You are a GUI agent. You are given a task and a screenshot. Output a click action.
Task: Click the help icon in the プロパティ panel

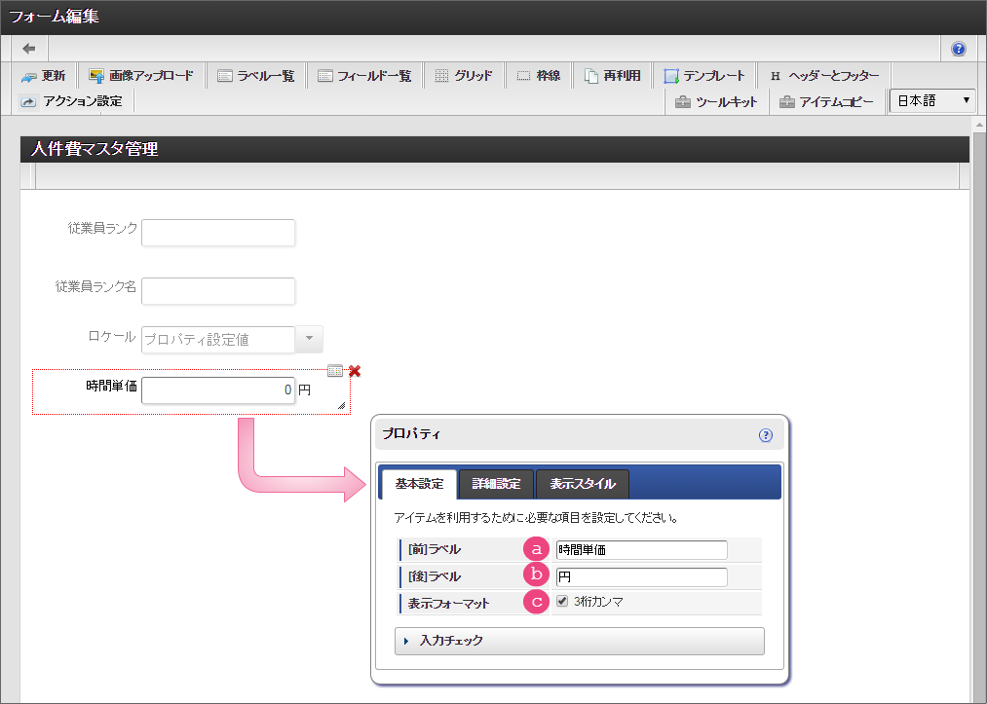(x=766, y=435)
